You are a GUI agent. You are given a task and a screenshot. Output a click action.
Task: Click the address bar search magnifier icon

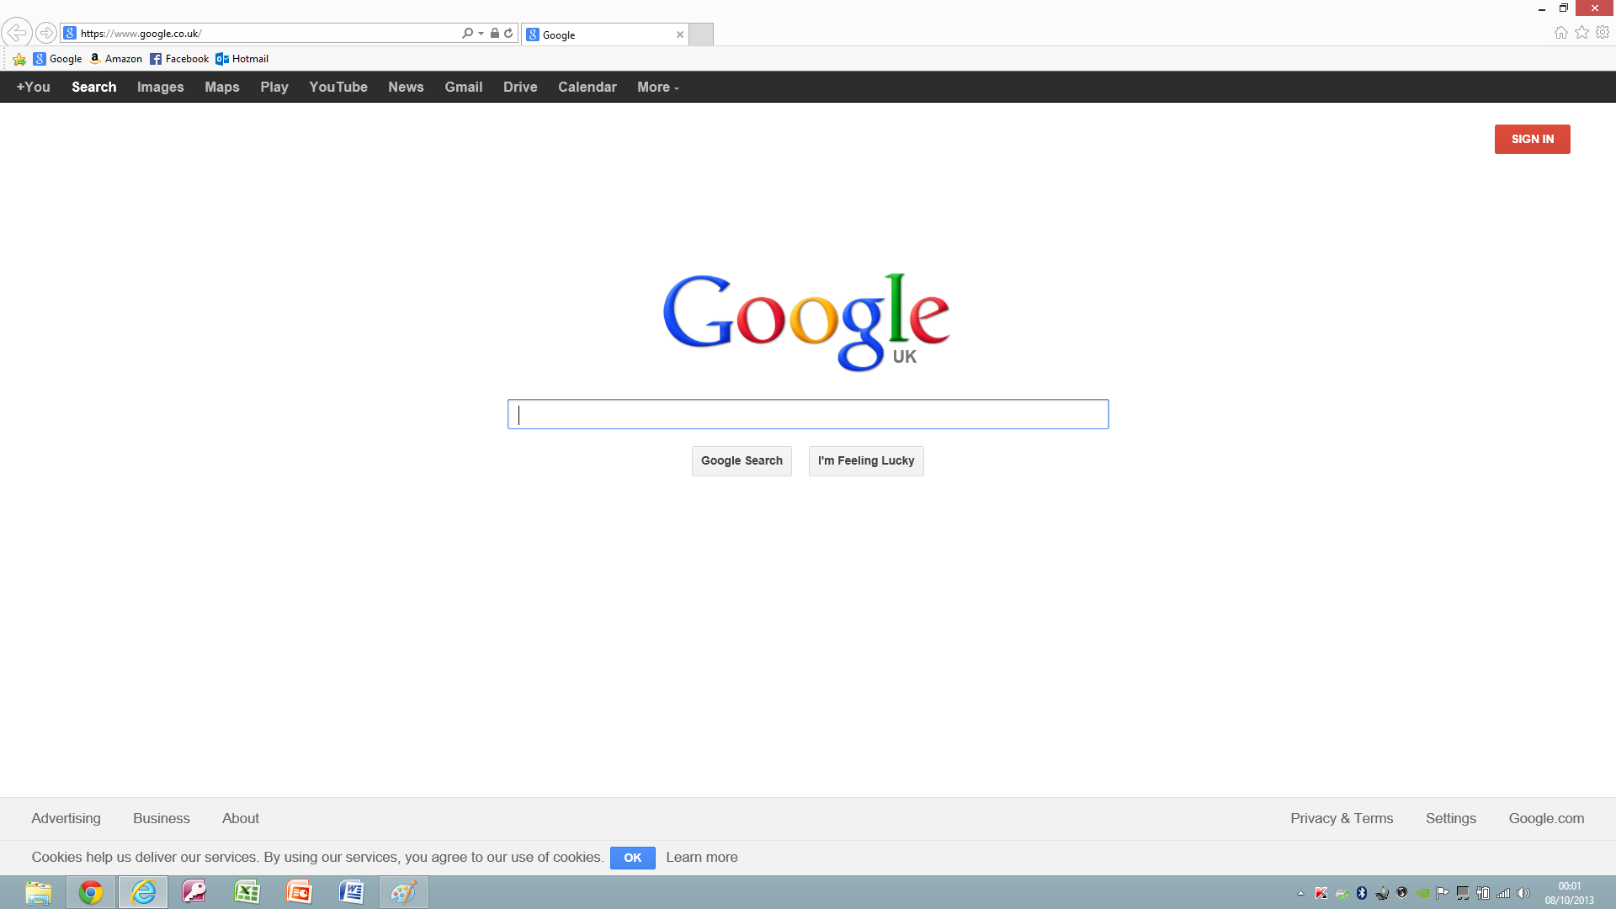(467, 33)
